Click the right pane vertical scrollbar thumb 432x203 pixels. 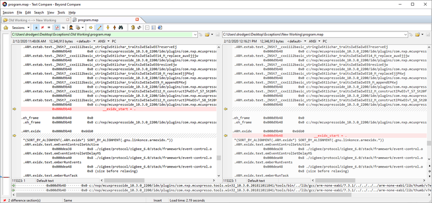pos(429,143)
